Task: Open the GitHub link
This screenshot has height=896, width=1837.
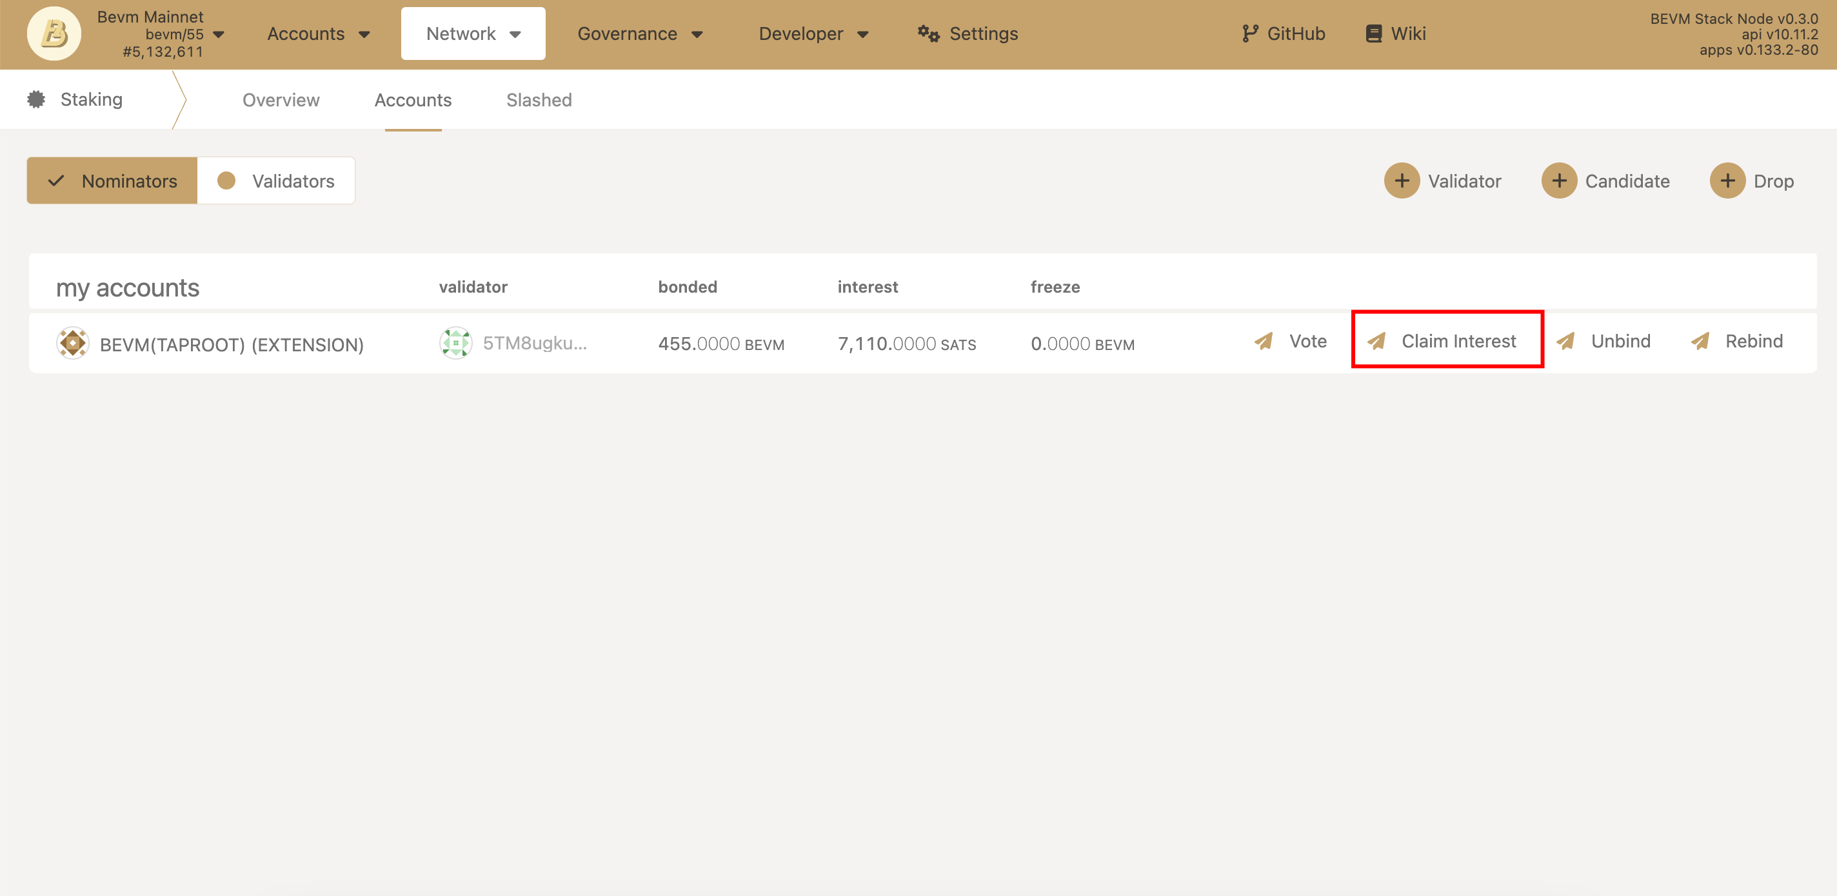Action: click(x=1283, y=34)
